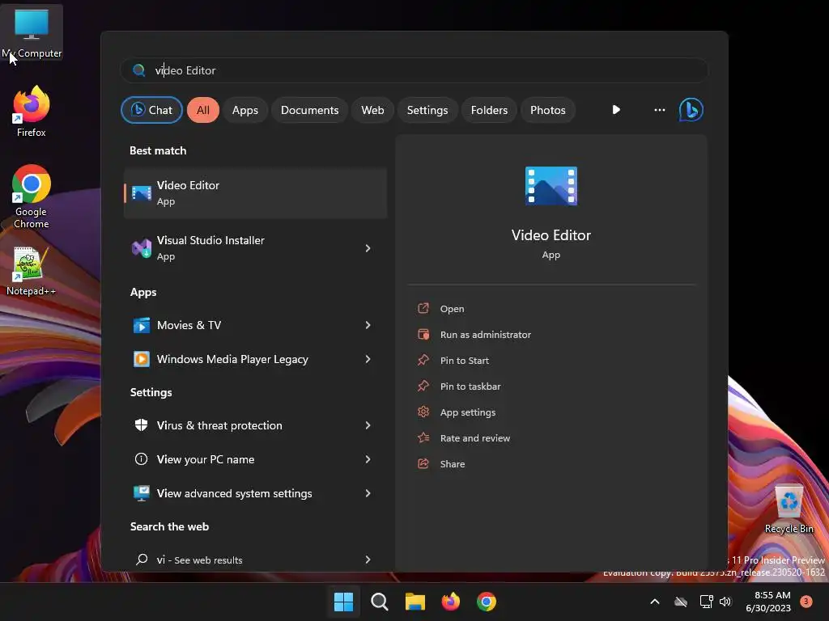Click the Bing icon at top right
This screenshot has height=621, width=829.
(691, 110)
